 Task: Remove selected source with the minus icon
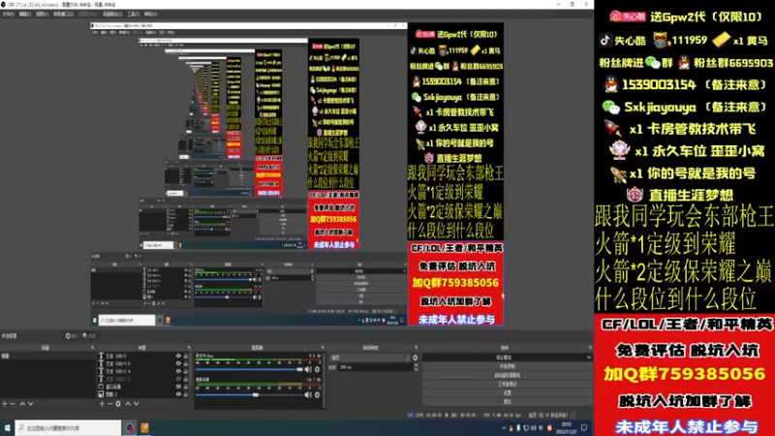[109, 404]
